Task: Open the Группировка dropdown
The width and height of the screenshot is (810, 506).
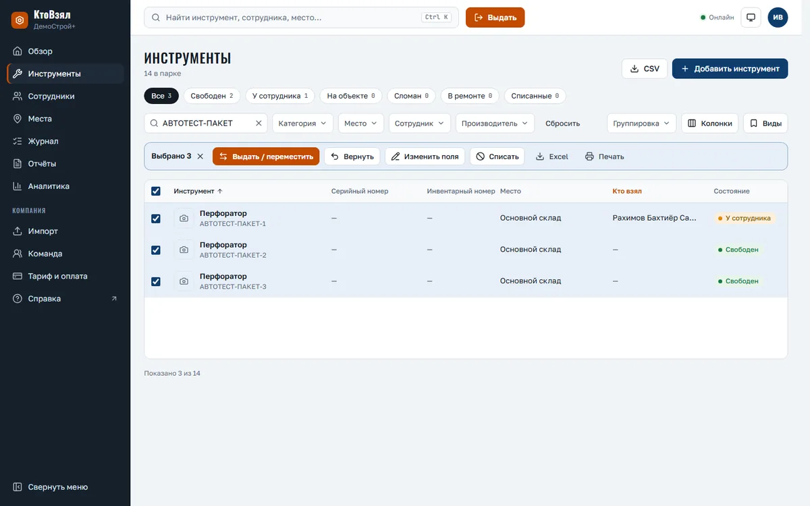Action: pos(641,123)
